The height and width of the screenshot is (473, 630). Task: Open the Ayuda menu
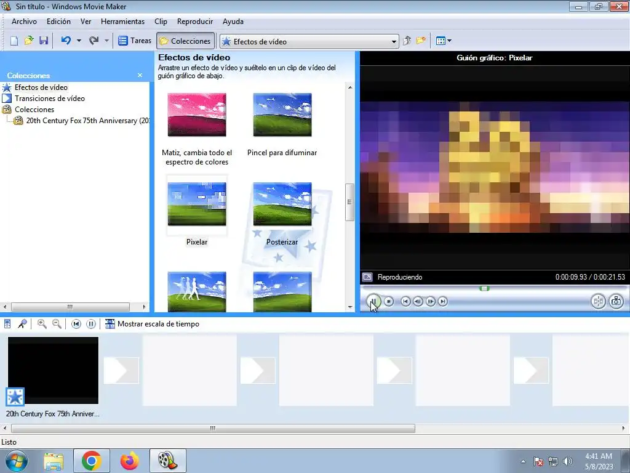pyautogui.click(x=233, y=22)
